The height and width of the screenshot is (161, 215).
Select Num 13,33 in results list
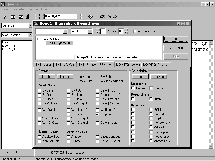[x=9, y=46]
